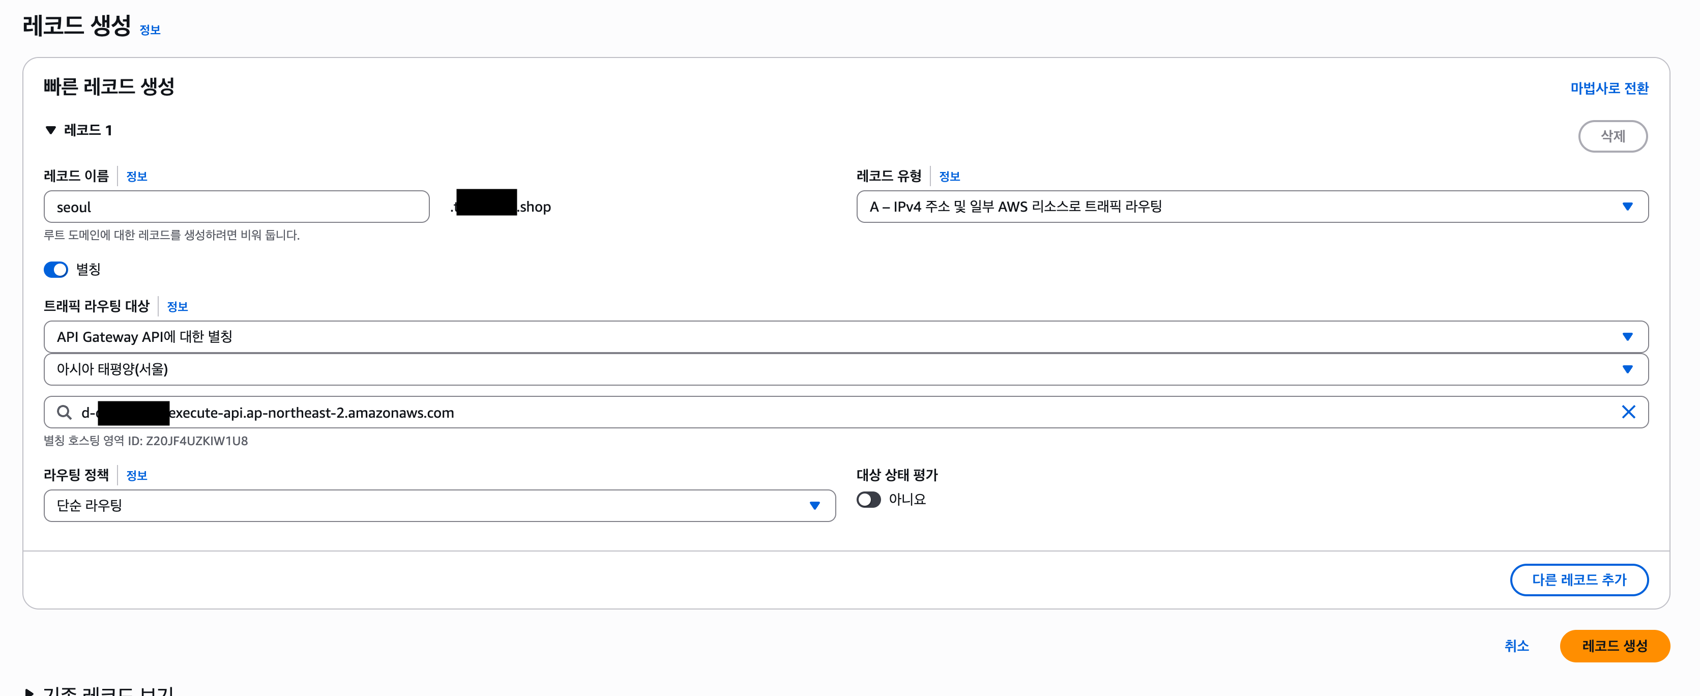Click the 취소 cancel link
Image resolution: width=1700 pixels, height=696 pixels.
[1516, 646]
